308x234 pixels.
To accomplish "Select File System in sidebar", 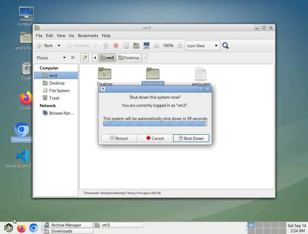I will pyautogui.click(x=56, y=91).
